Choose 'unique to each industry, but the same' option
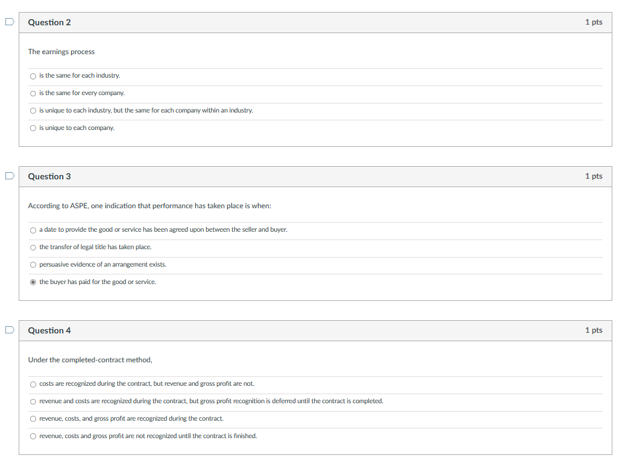The height and width of the screenshot is (464, 625). (33, 111)
